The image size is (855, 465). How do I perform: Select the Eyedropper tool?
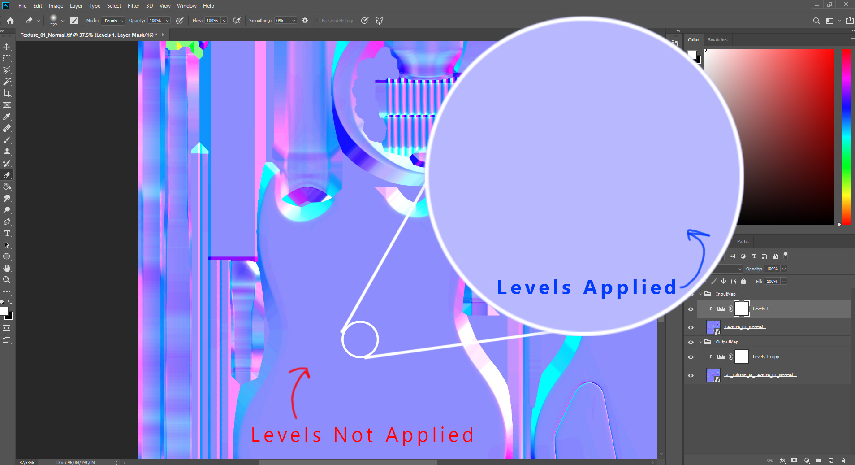point(7,117)
